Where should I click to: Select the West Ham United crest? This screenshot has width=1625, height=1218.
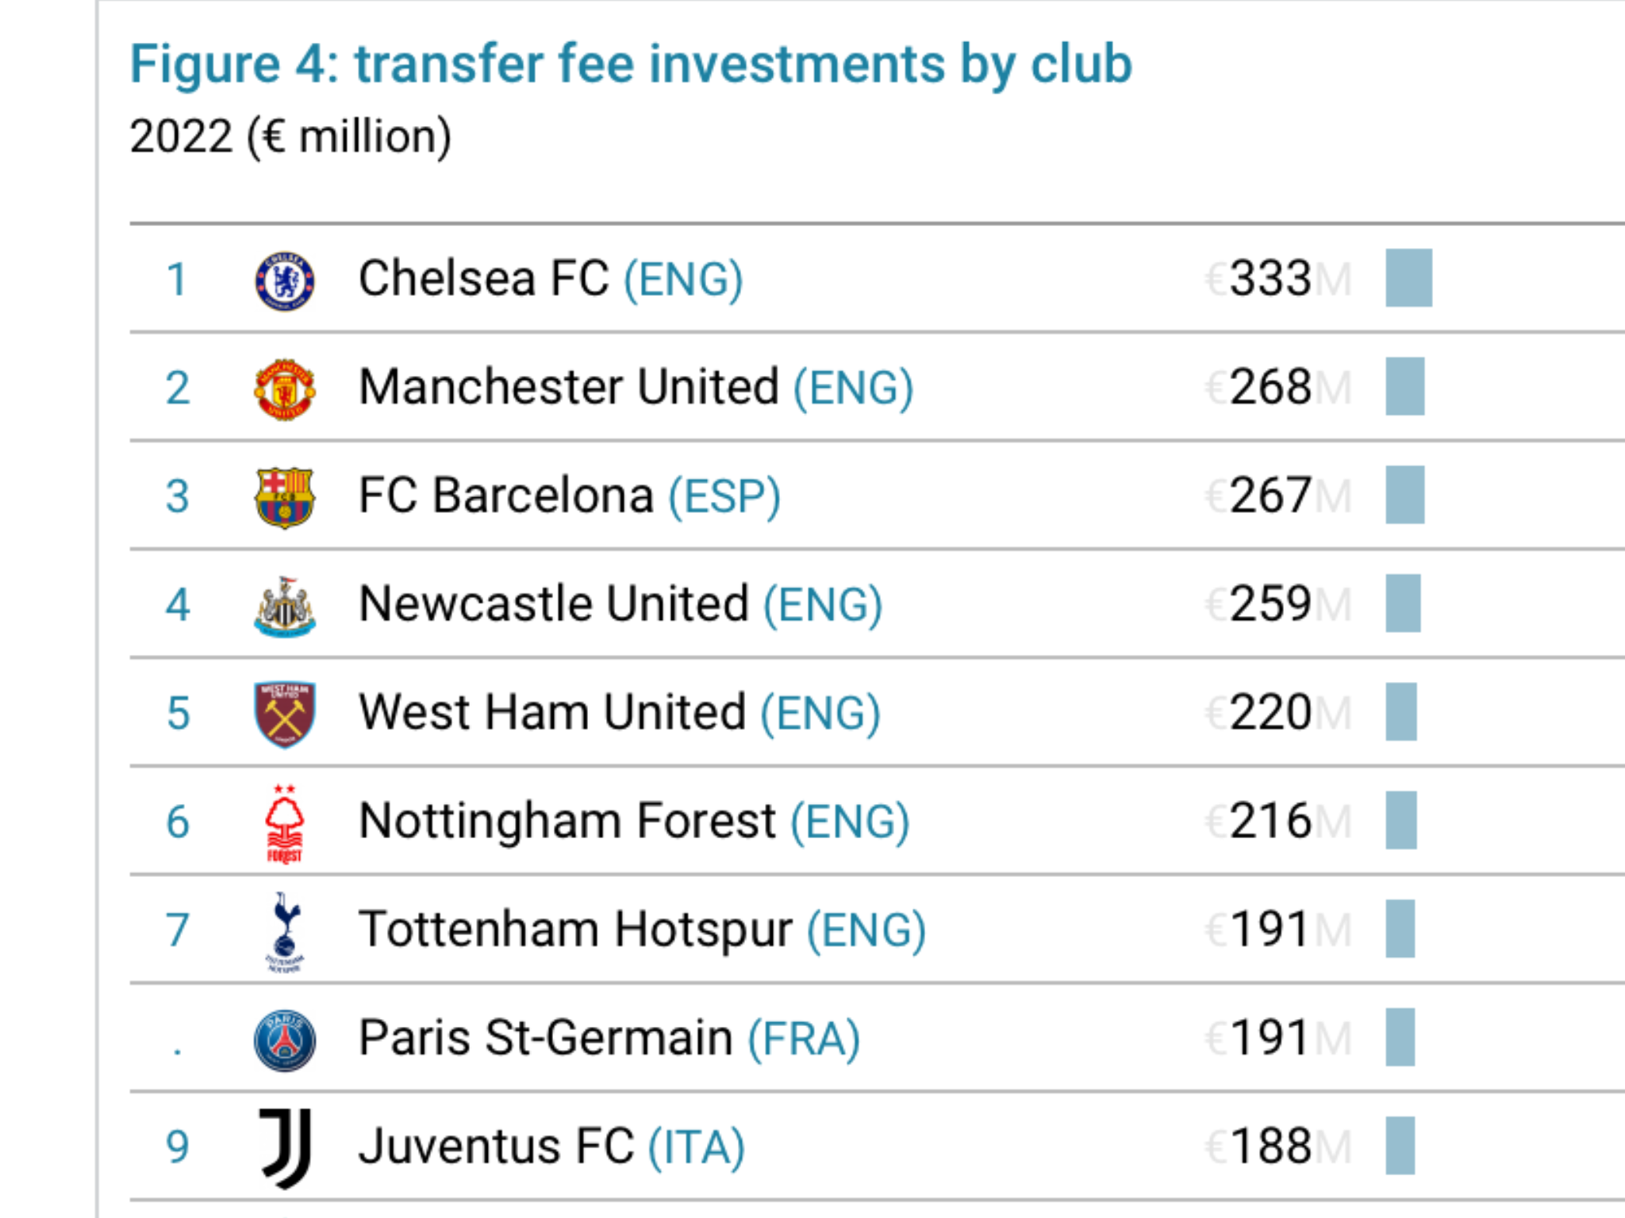[x=285, y=714]
